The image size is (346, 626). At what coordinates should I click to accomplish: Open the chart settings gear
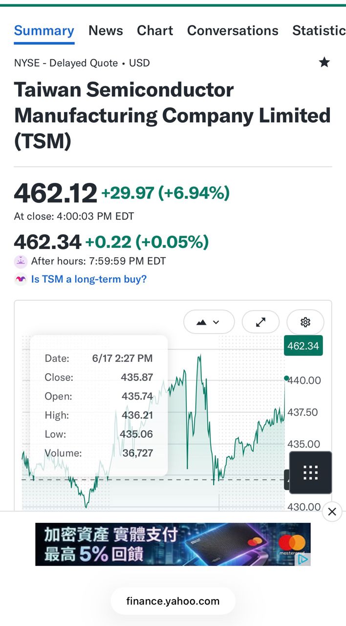[x=305, y=322]
